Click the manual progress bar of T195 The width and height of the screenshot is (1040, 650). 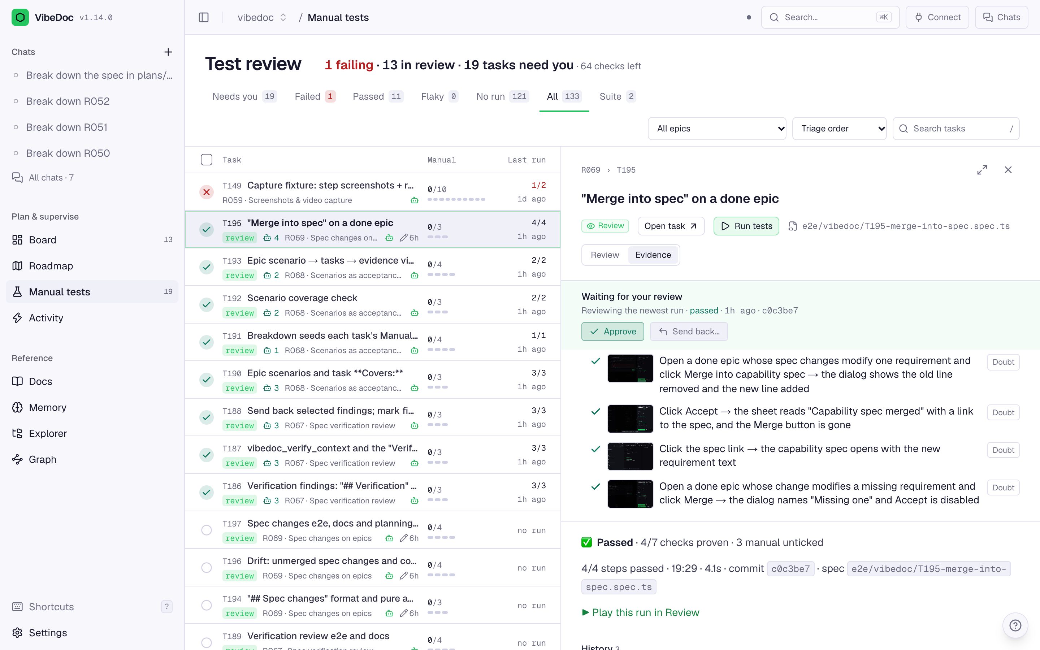pos(438,237)
